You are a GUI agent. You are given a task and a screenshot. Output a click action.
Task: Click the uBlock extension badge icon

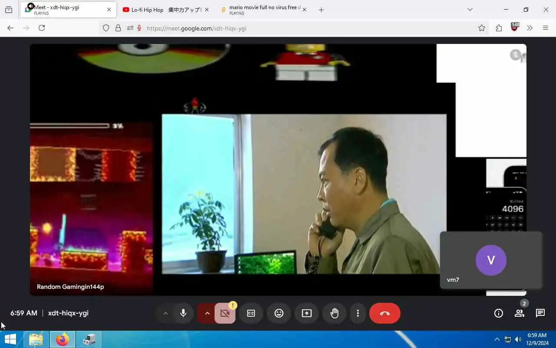[x=515, y=27]
